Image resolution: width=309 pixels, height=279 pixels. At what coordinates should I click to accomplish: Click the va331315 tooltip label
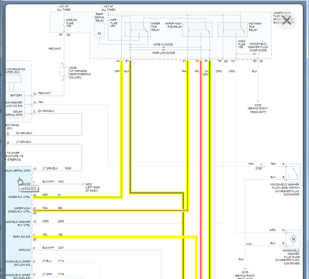pyautogui.click(x=28, y=188)
